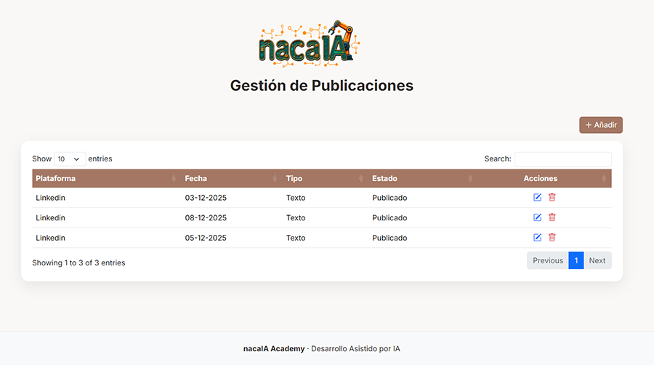Click Texto in the 08-12-2025 row

296,217
